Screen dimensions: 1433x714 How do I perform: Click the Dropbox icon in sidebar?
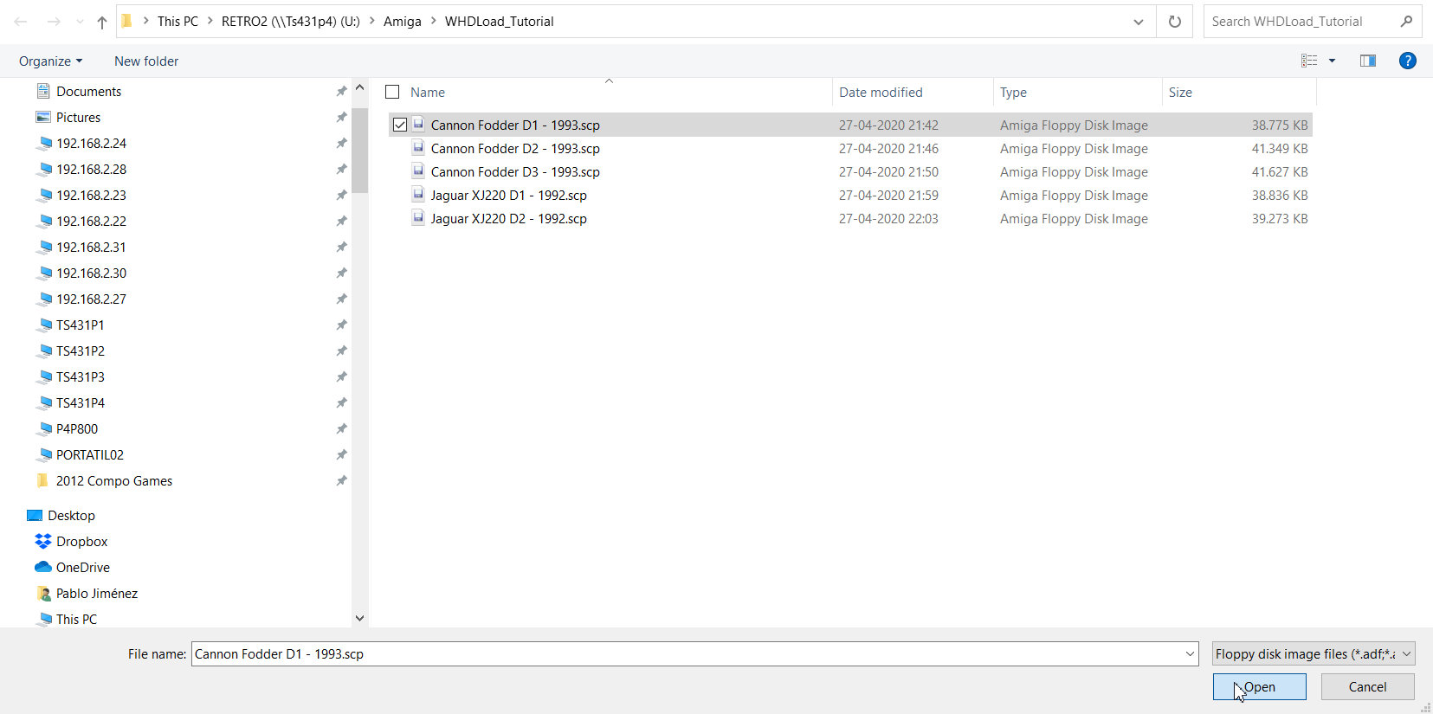[43, 541]
